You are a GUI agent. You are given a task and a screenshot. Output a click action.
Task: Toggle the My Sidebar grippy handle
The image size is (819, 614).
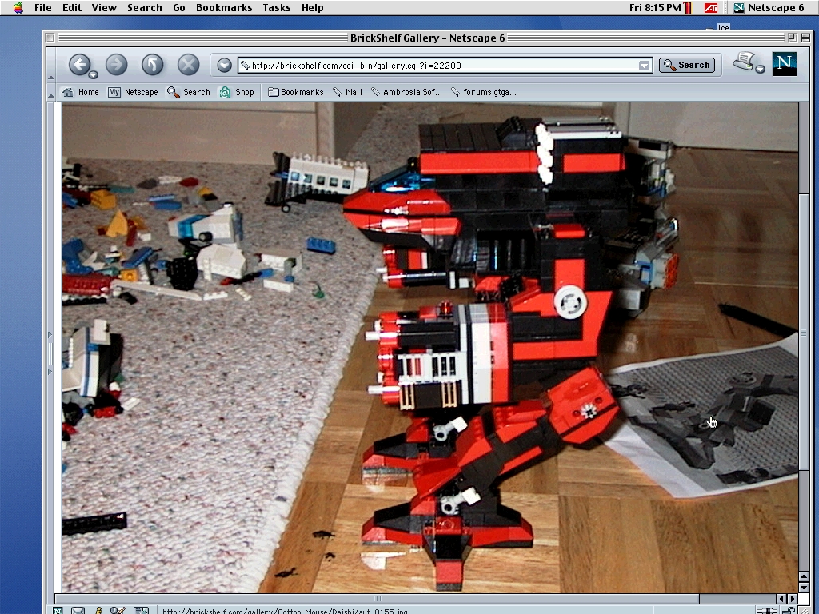50,353
